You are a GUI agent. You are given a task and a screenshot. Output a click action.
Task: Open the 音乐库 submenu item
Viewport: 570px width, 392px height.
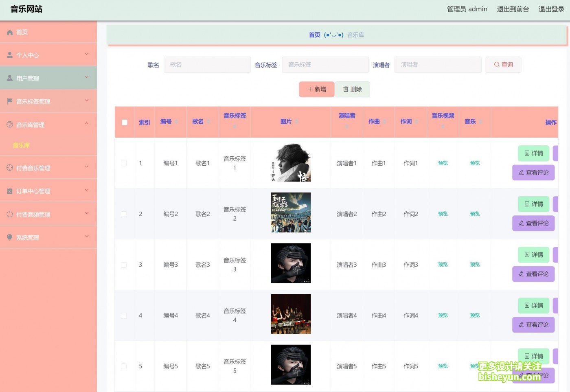pyautogui.click(x=21, y=145)
